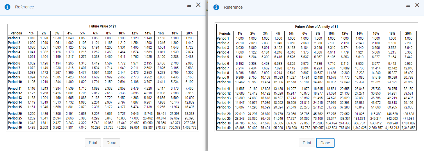424x151 pixels.
Task: Click the 'Future Value of Annuity of $1' title
Action: pyautogui.click(x=316, y=27)
